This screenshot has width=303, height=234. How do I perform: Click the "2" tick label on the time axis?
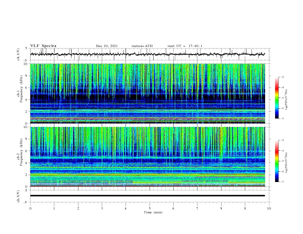click(x=78, y=208)
